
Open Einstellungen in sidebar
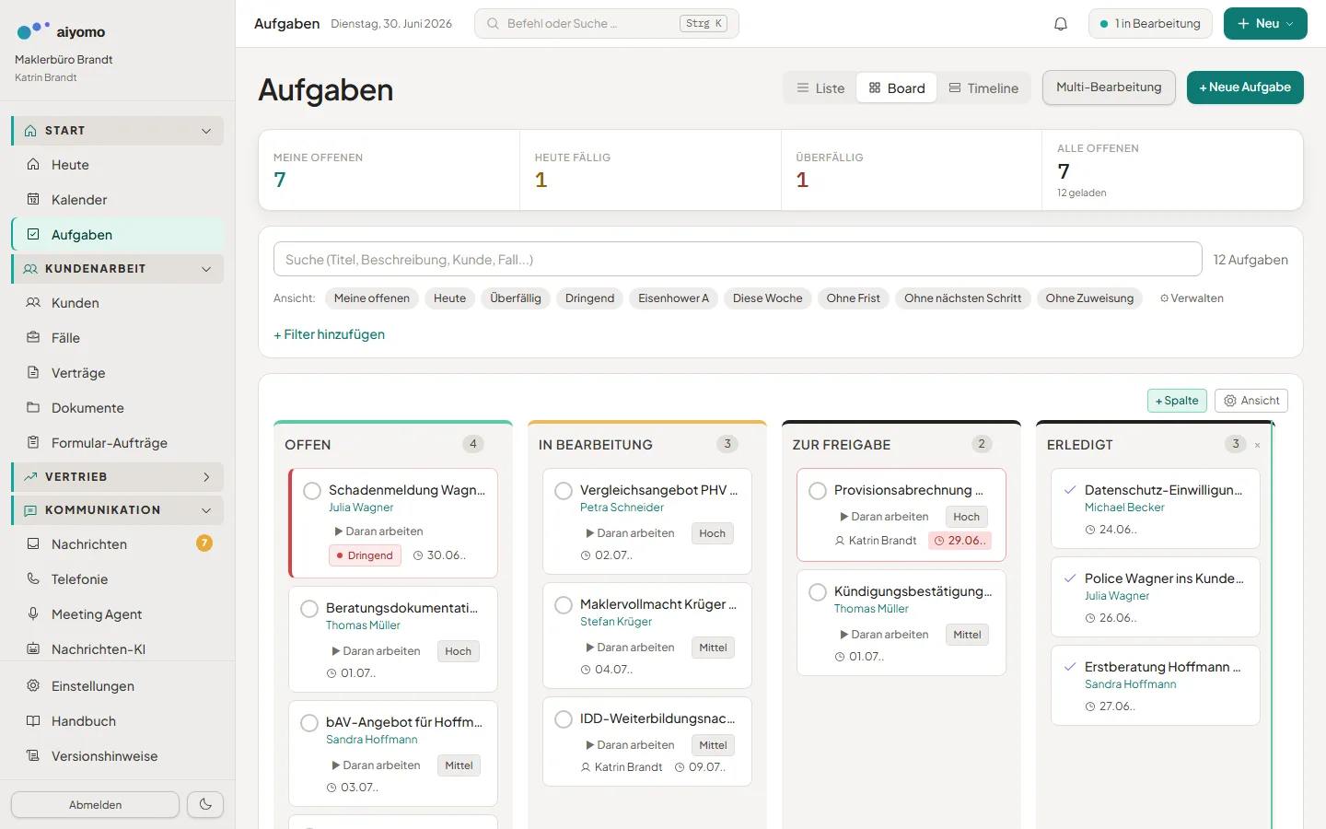[118, 686]
